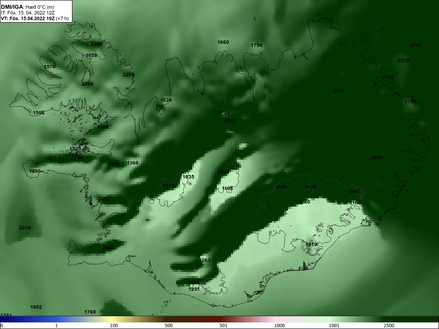Click the value 1819 on the map
This screenshot has height=329, width=439.
(311, 244)
